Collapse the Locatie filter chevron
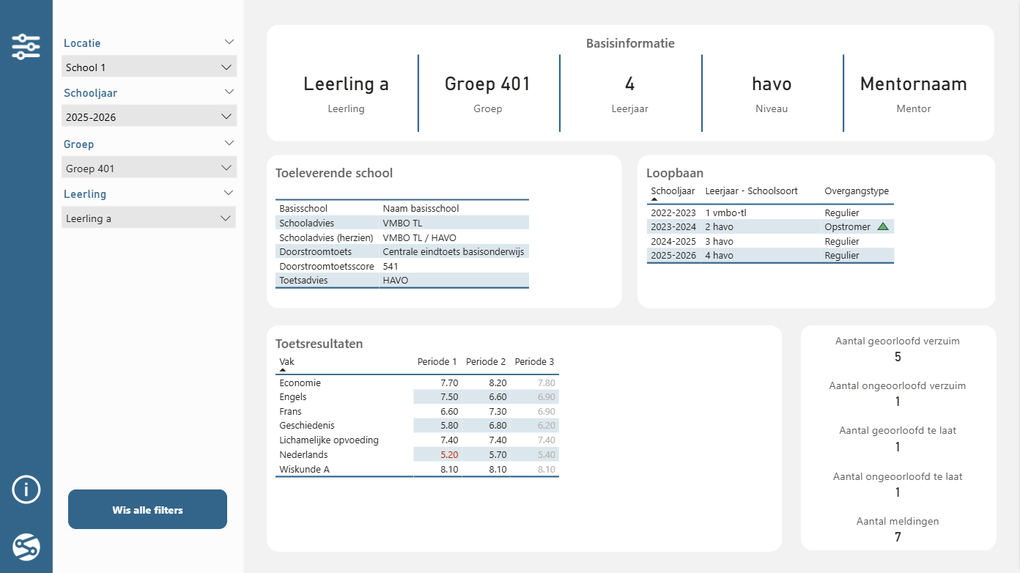 pyautogui.click(x=229, y=42)
